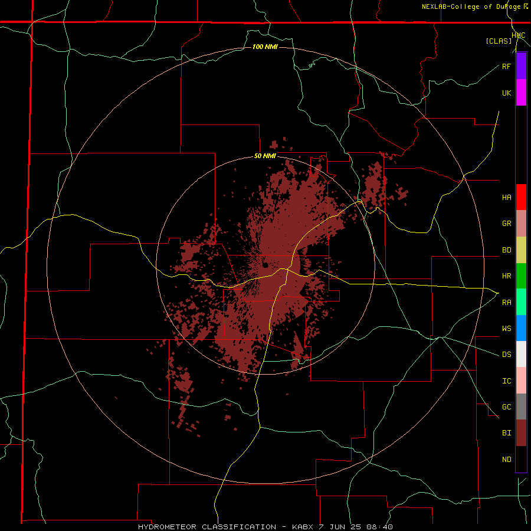This screenshot has width=531, height=531.
Task: Click the HA legend label
Action: [x=506, y=197]
